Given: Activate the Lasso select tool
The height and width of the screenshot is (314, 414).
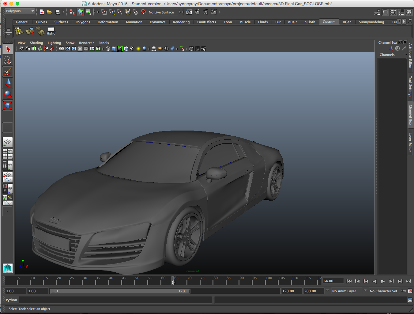Looking at the screenshot, I should (x=8, y=61).
